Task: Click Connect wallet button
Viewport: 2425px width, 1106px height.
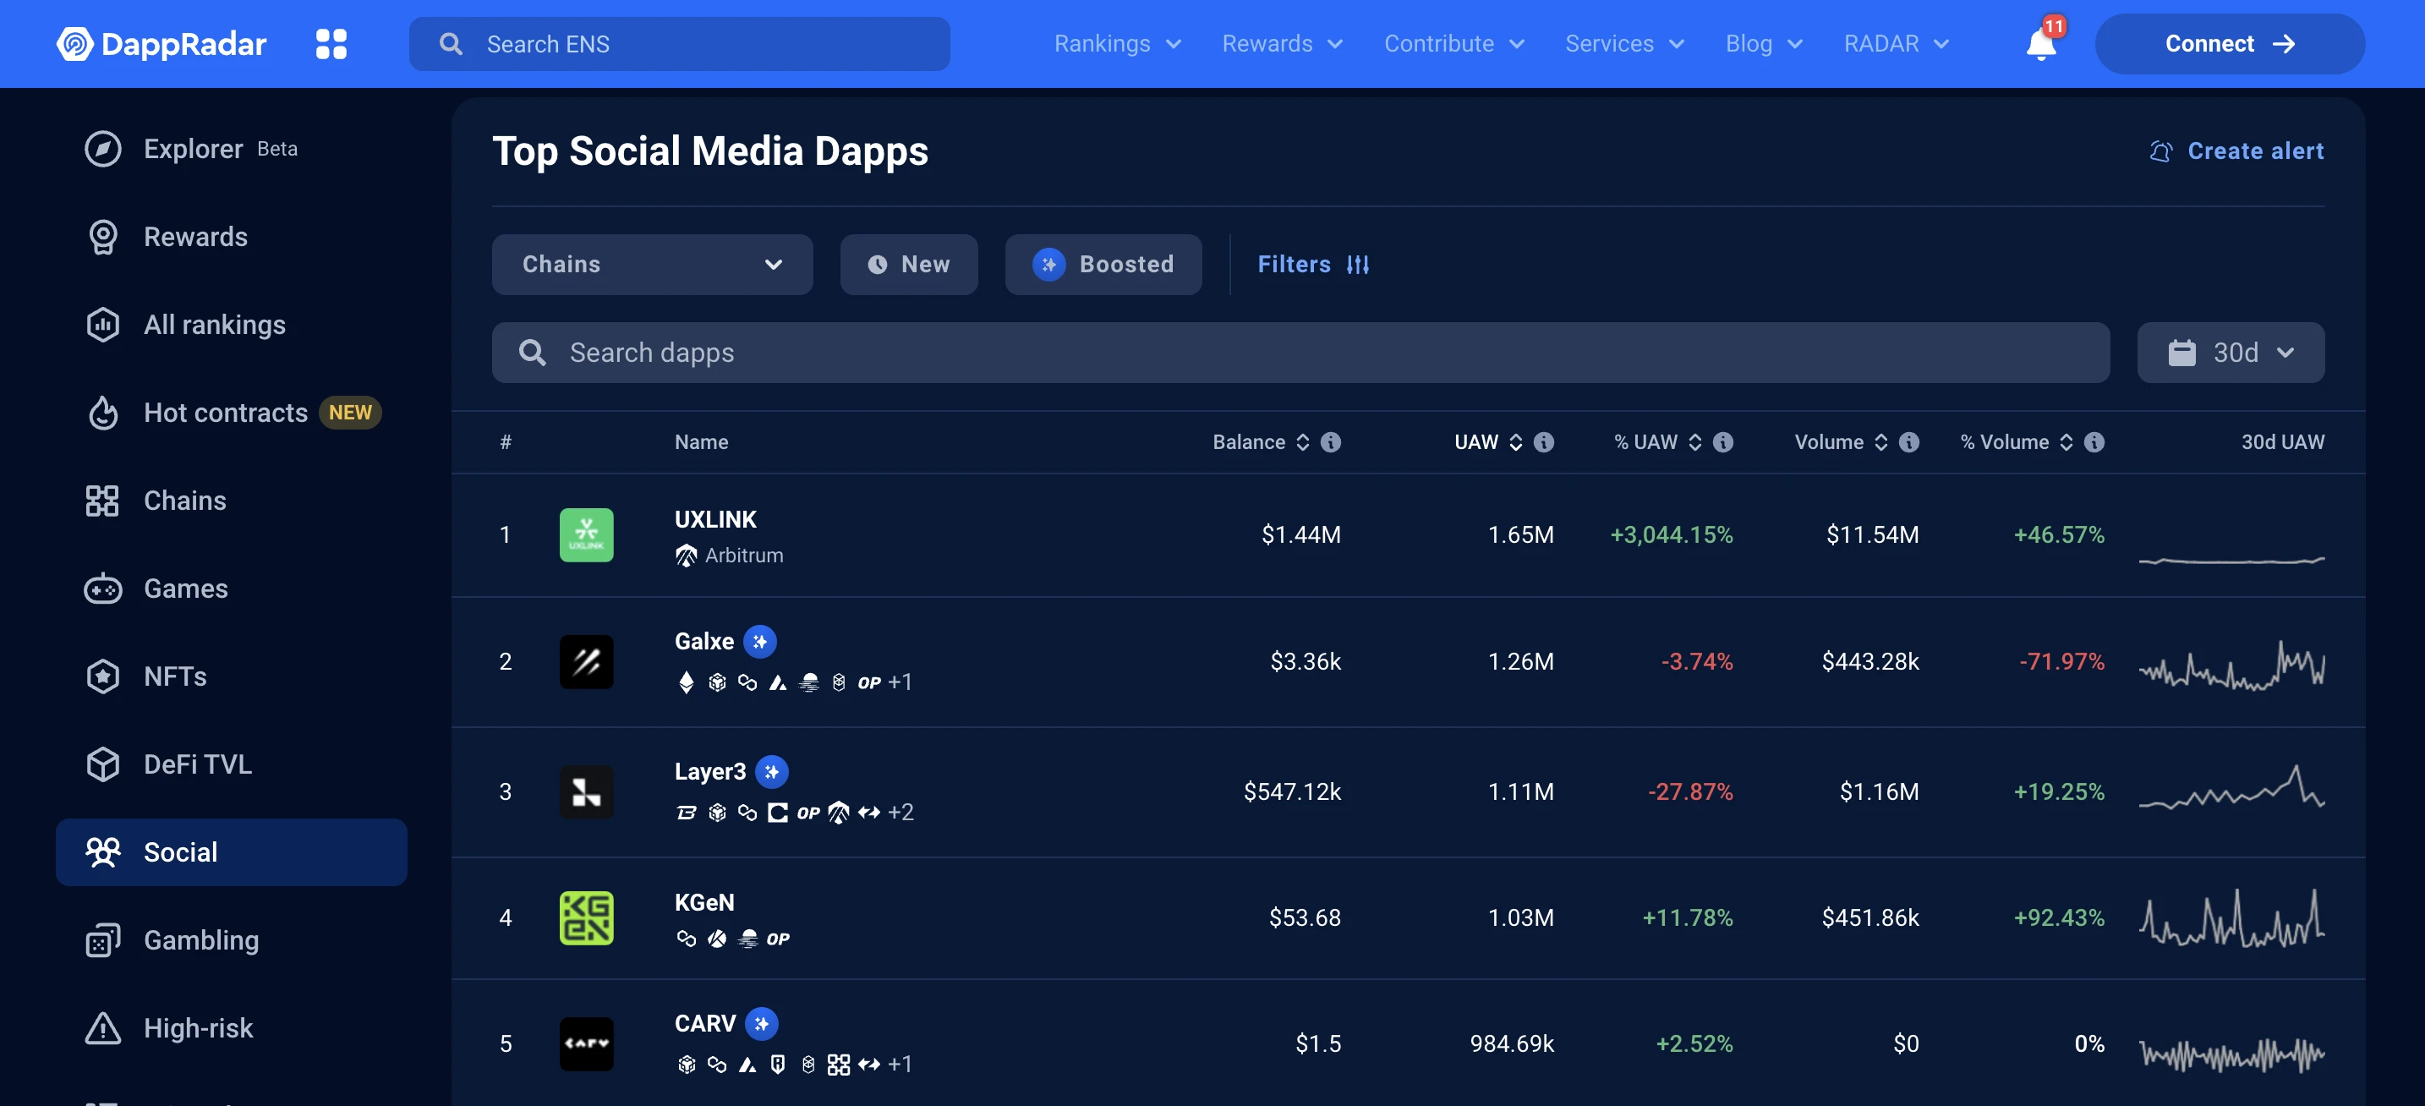Action: coord(2229,43)
